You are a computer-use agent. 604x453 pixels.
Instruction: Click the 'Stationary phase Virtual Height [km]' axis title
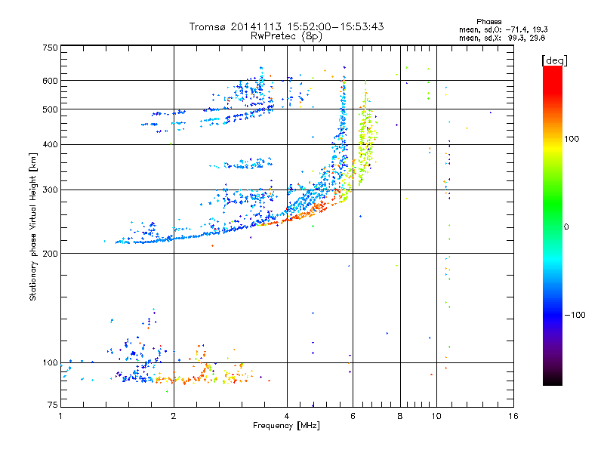point(33,226)
